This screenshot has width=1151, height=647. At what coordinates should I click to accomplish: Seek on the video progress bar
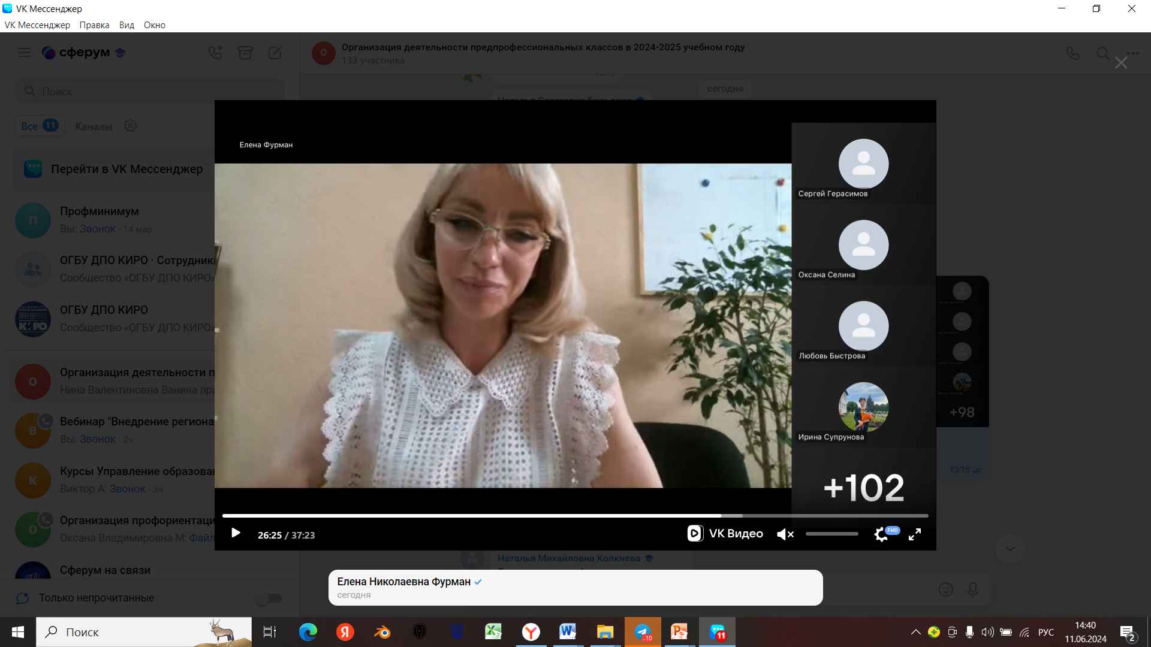click(x=575, y=515)
